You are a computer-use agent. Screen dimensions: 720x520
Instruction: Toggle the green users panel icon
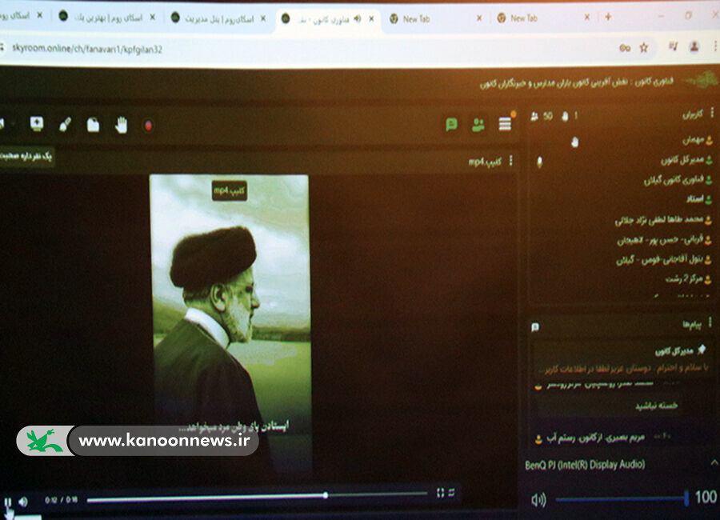click(x=478, y=124)
